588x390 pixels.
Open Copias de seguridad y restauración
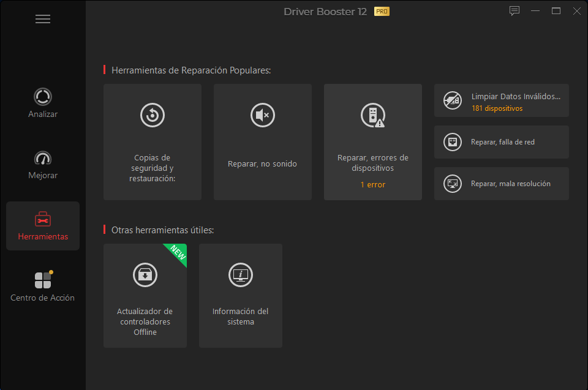153,142
